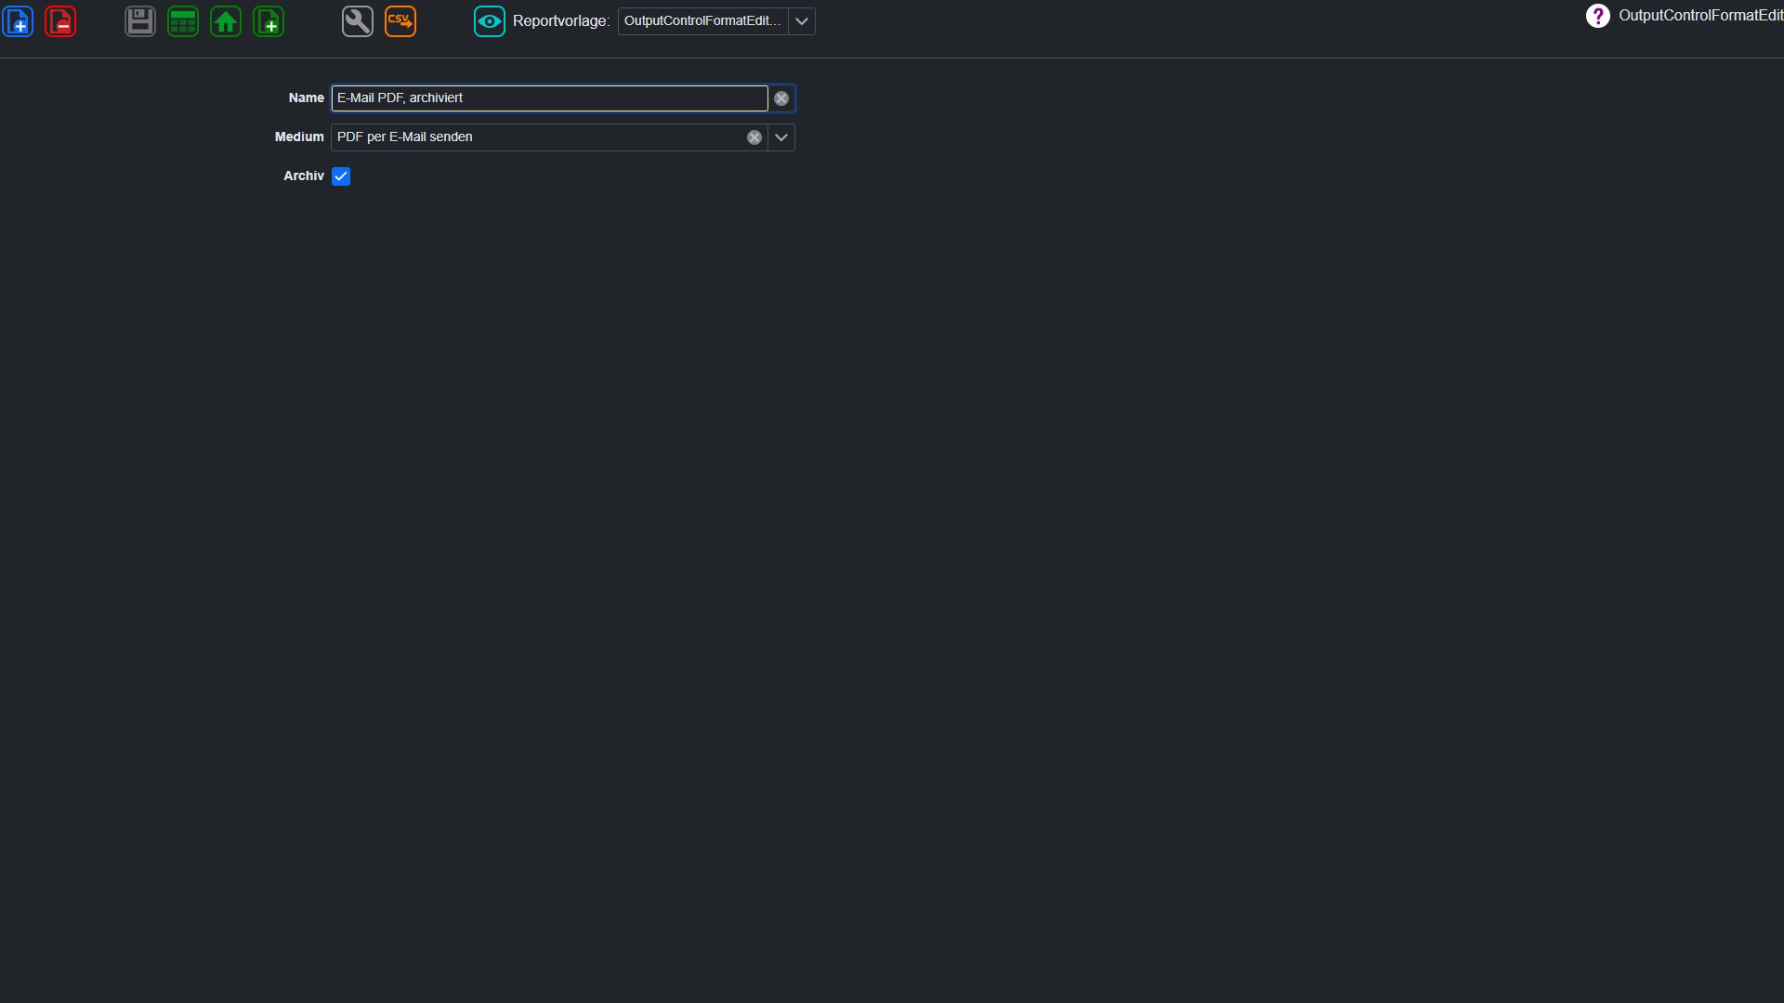Clear the Medium field selection
1784x1003 pixels.
(x=754, y=137)
